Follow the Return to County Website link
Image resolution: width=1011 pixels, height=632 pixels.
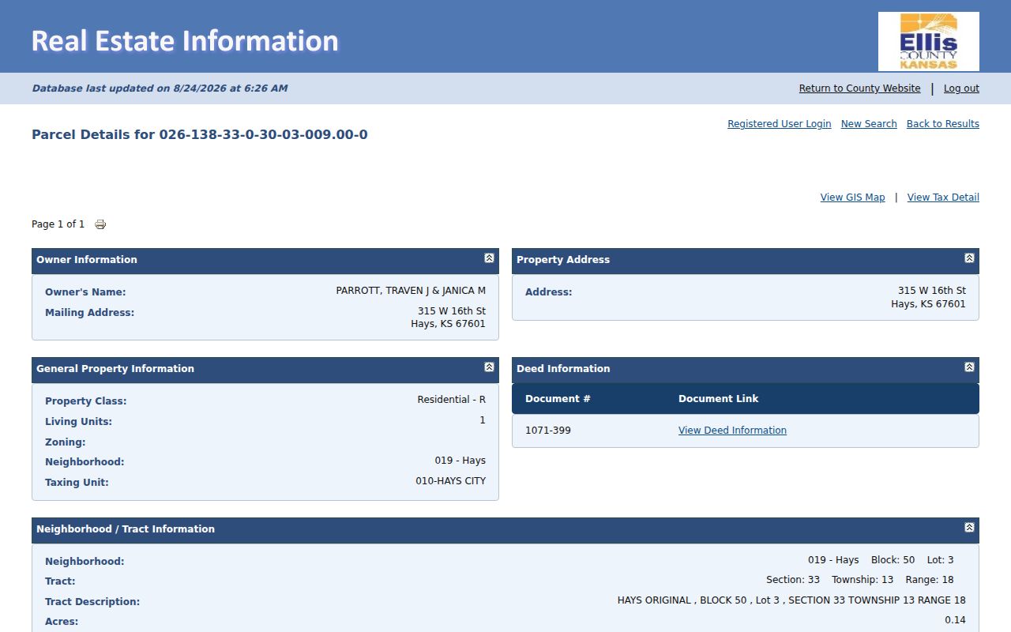click(859, 88)
